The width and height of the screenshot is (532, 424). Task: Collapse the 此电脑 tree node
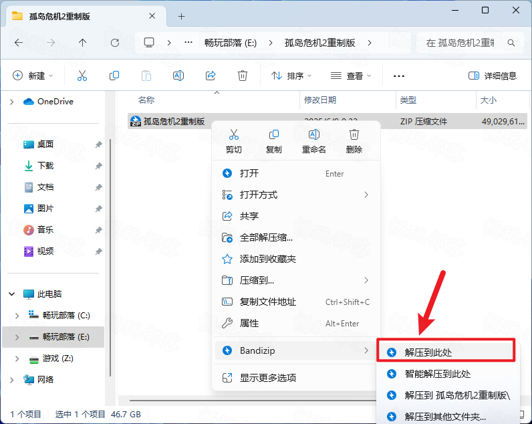[12, 294]
